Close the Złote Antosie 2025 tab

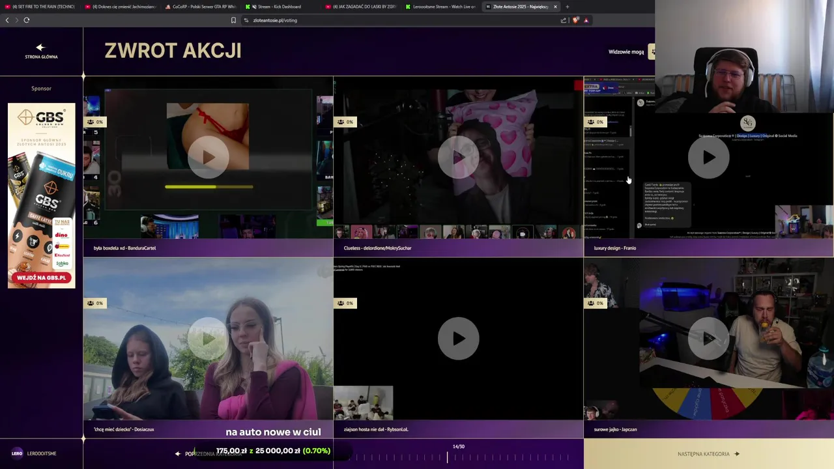coord(555,7)
